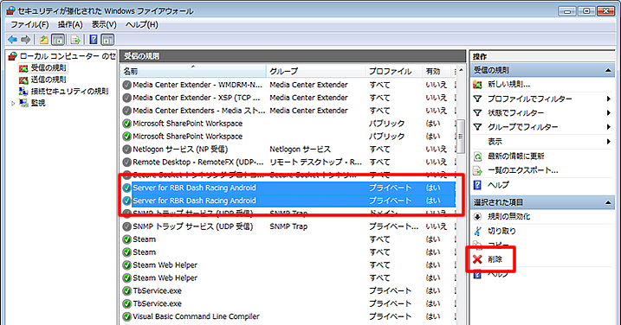Click 最新の情報に更新 action
The width and height of the screenshot is (621, 325).
[x=515, y=156]
